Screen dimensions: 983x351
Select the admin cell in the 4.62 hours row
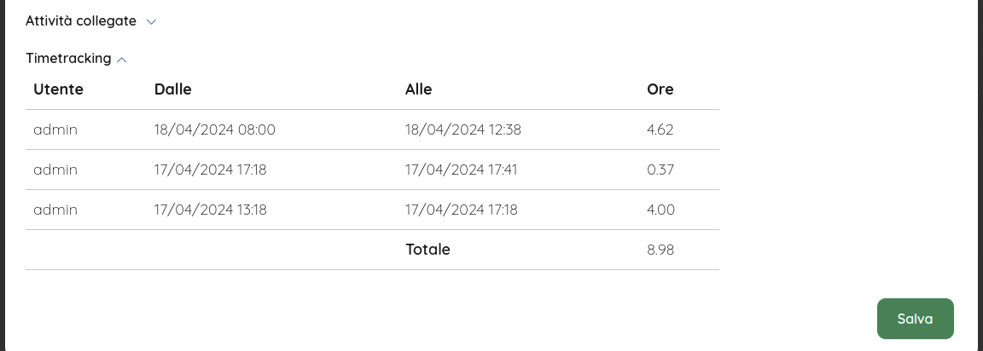(x=55, y=129)
